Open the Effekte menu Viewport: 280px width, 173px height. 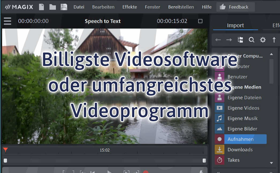tap(129, 7)
